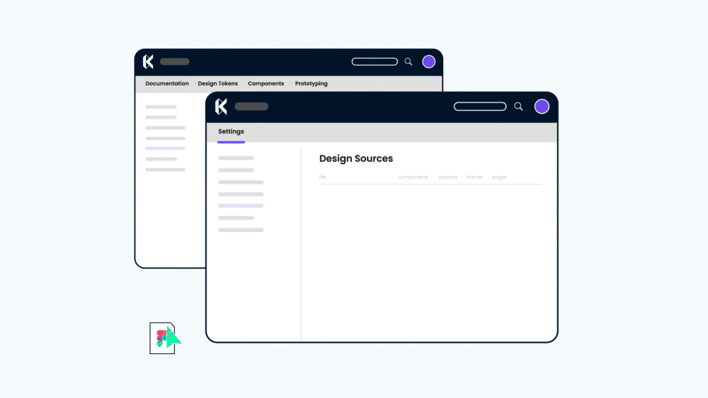Open the Design Tokens tab
This screenshot has height=398, width=708.
(218, 83)
